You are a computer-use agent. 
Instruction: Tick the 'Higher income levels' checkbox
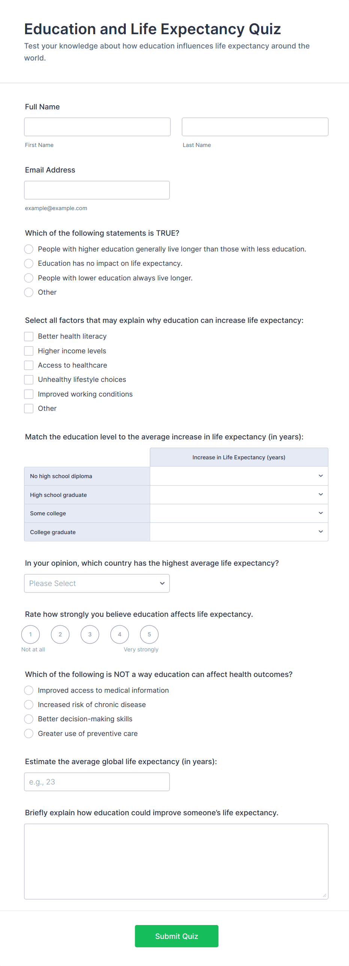click(x=29, y=351)
